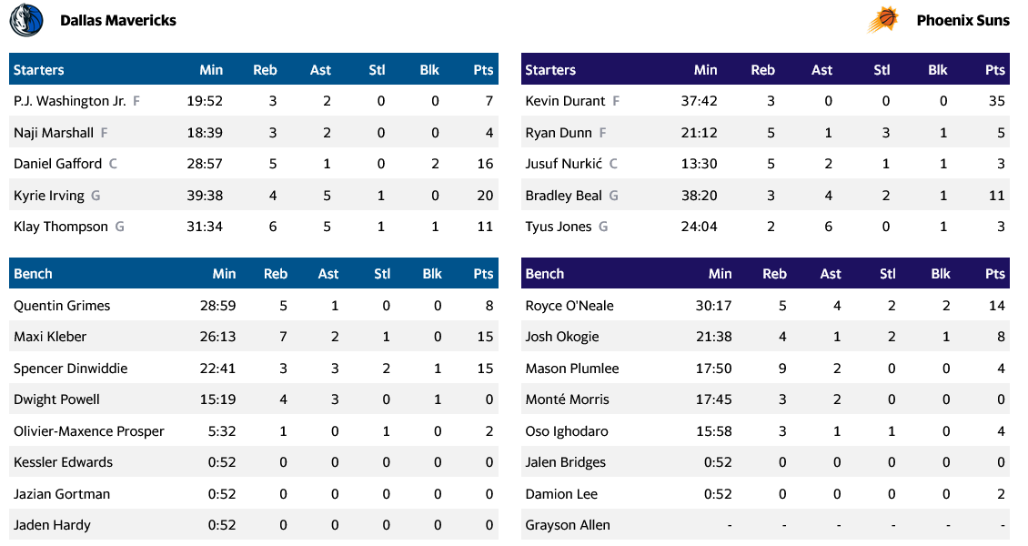This screenshot has height=546, width=1028.
Task: Sort Mavericks starters by Pts column
Action: coord(483,70)
